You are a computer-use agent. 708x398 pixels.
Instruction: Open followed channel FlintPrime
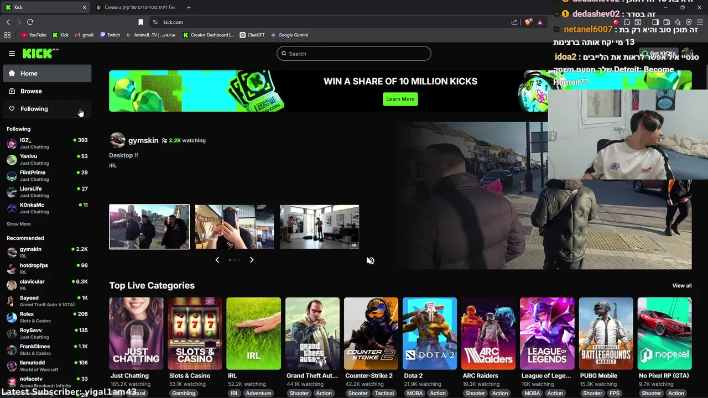click(x=47, y=175)
